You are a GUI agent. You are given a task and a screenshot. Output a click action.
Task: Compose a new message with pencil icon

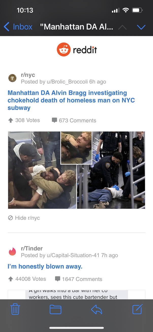click(x=138, y=309)
